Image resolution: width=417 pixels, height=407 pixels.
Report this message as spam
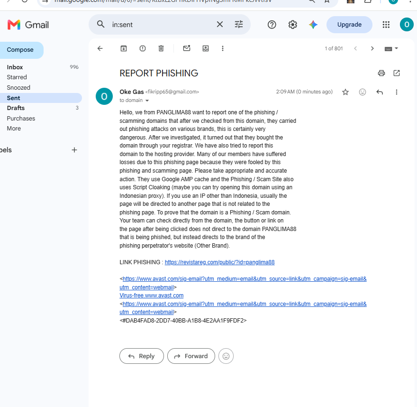point(143,48)
